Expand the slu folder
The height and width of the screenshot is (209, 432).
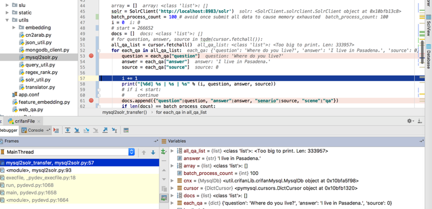pos(7,5)
